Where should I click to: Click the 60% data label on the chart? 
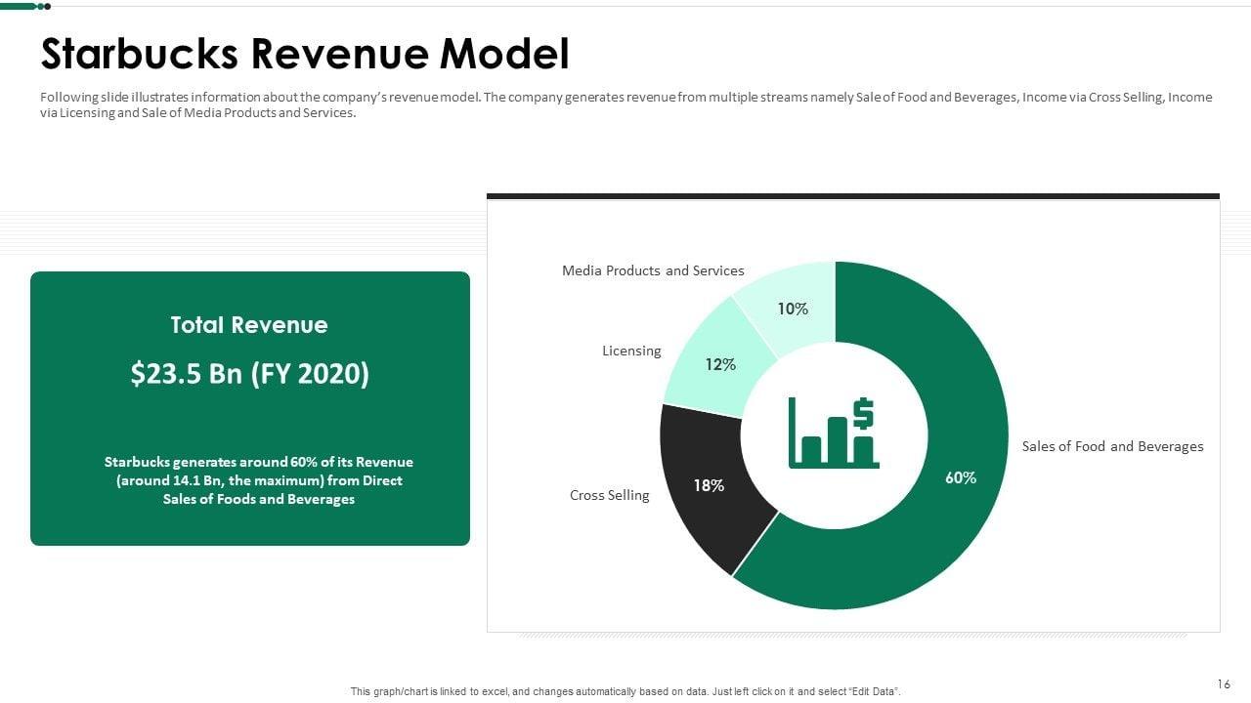click(960, 477)
